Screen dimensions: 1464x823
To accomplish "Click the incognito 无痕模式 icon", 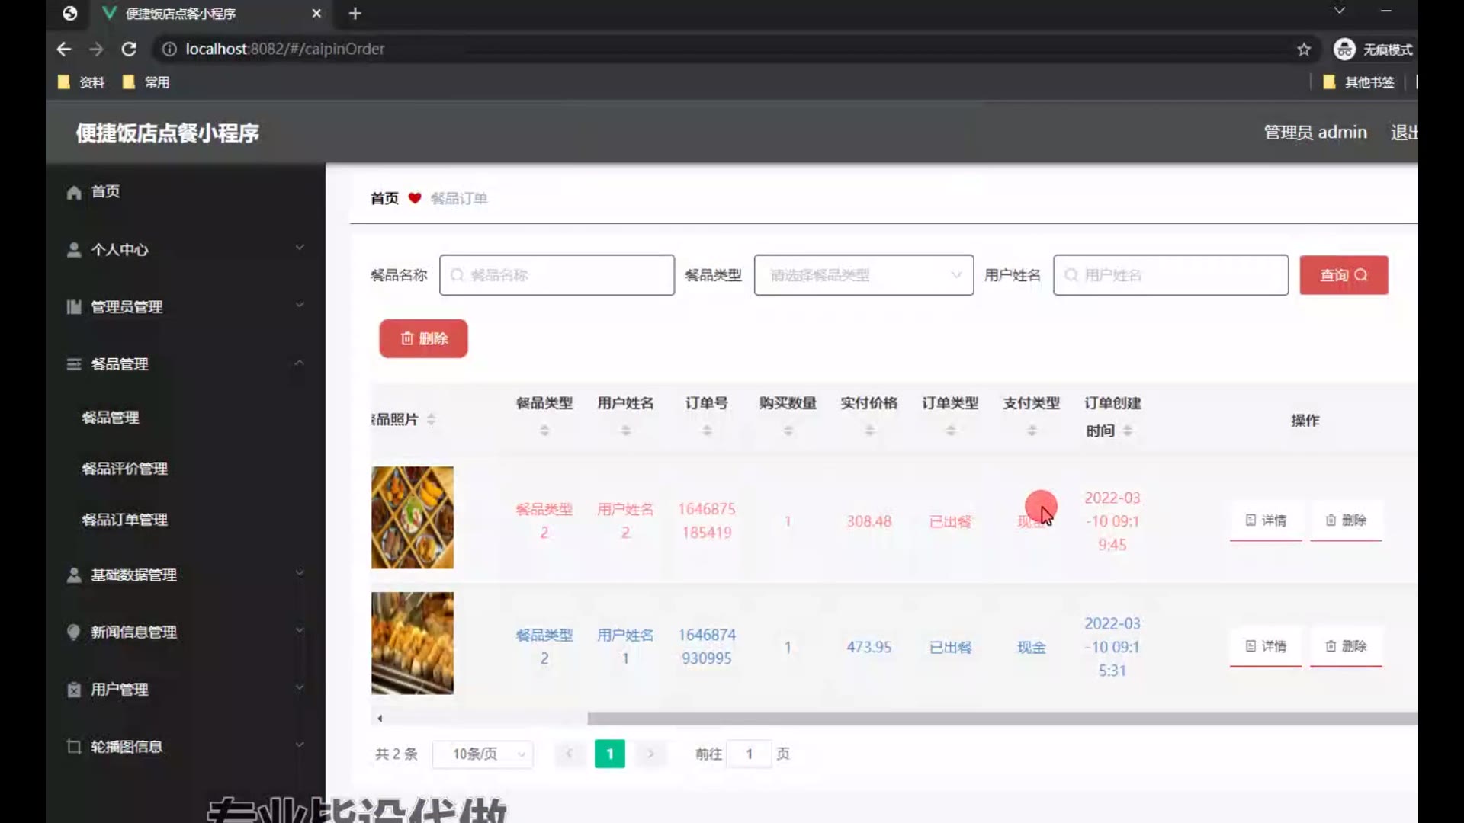I will point(1344,50).
